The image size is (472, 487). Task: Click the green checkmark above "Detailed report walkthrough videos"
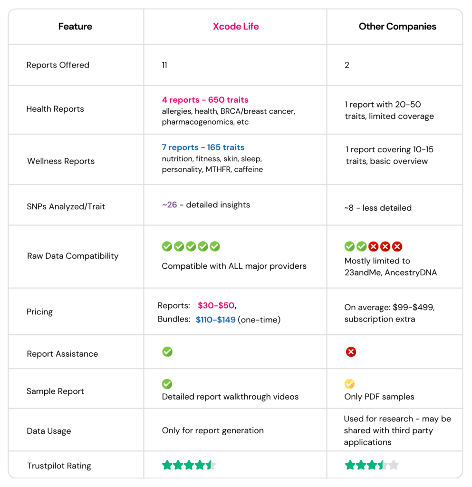(x=167, y=384)
